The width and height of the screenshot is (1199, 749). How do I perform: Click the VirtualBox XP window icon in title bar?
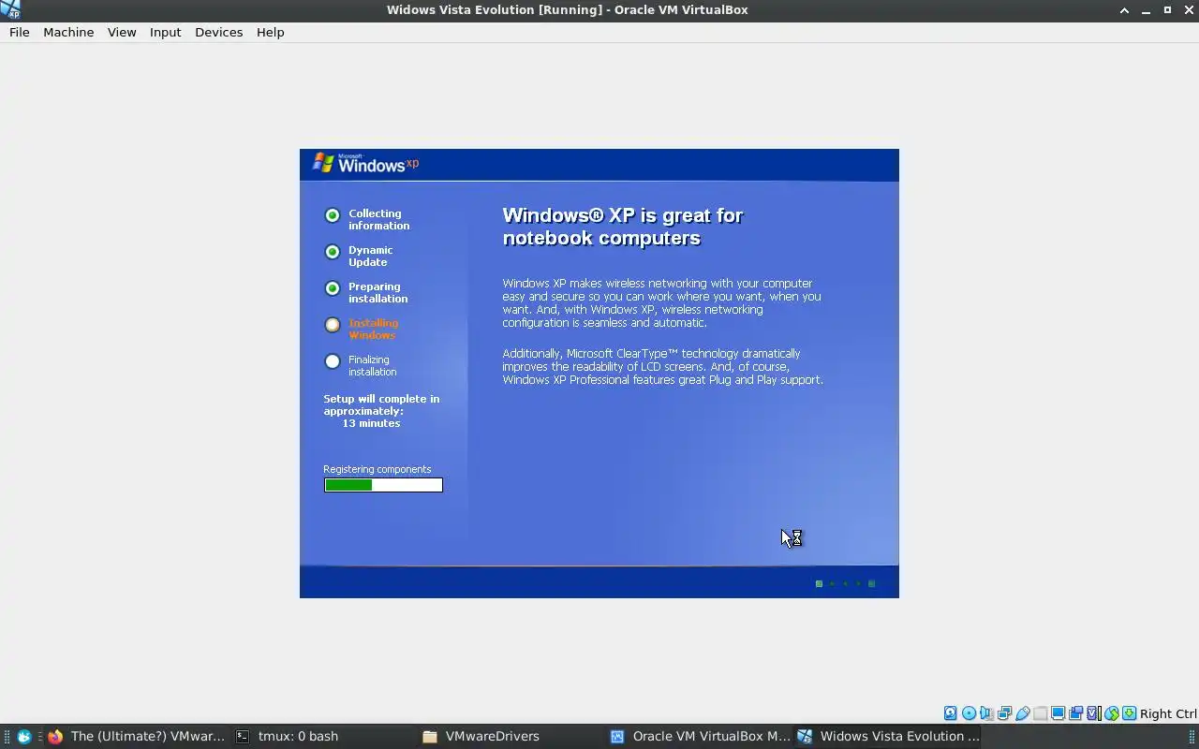(10, 9)
